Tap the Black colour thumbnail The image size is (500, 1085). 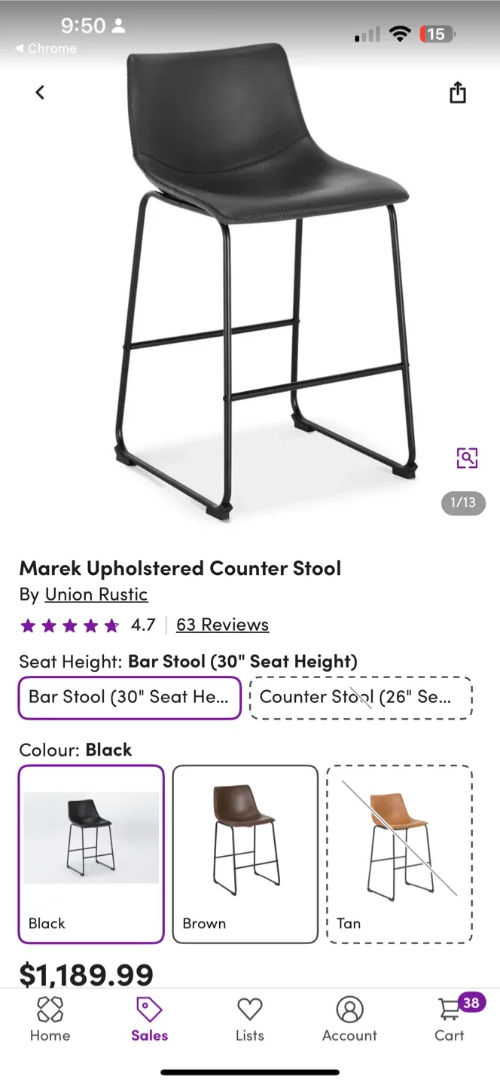tap(90, 853)
